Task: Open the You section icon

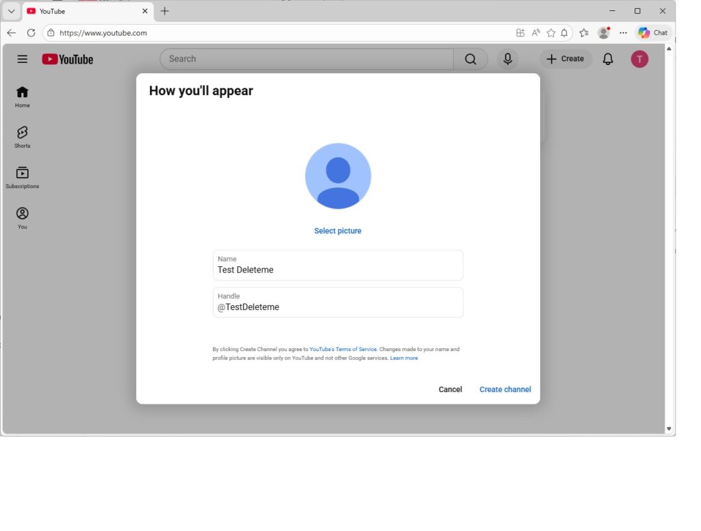Action: coord(22,214)
